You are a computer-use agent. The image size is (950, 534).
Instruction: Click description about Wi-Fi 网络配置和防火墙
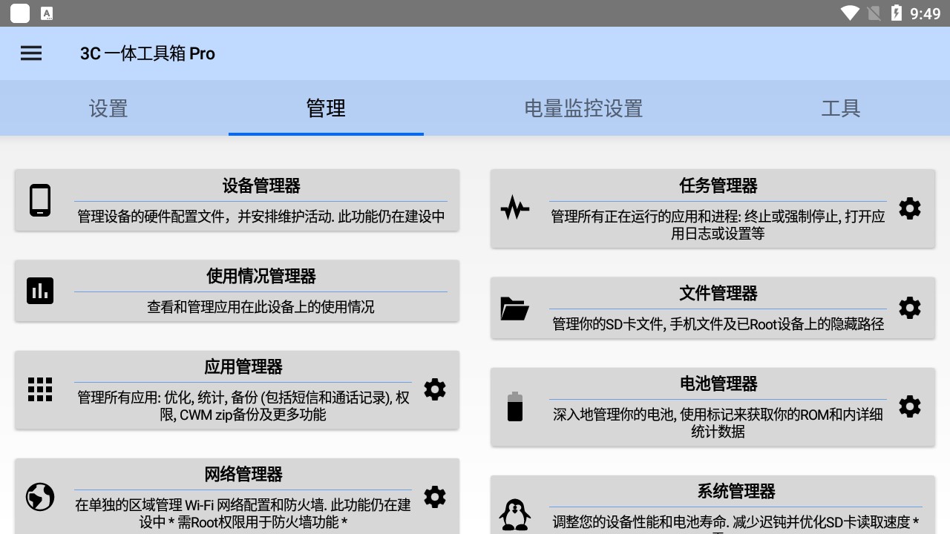(x=243, y=513)
